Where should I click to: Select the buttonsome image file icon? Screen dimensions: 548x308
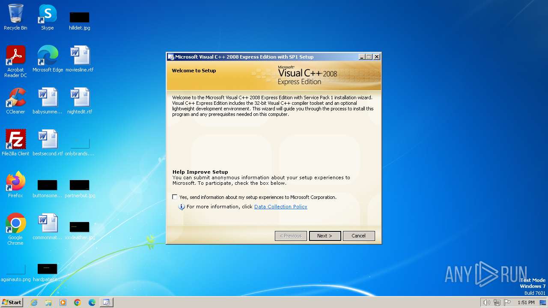click(x=48, y=189)
